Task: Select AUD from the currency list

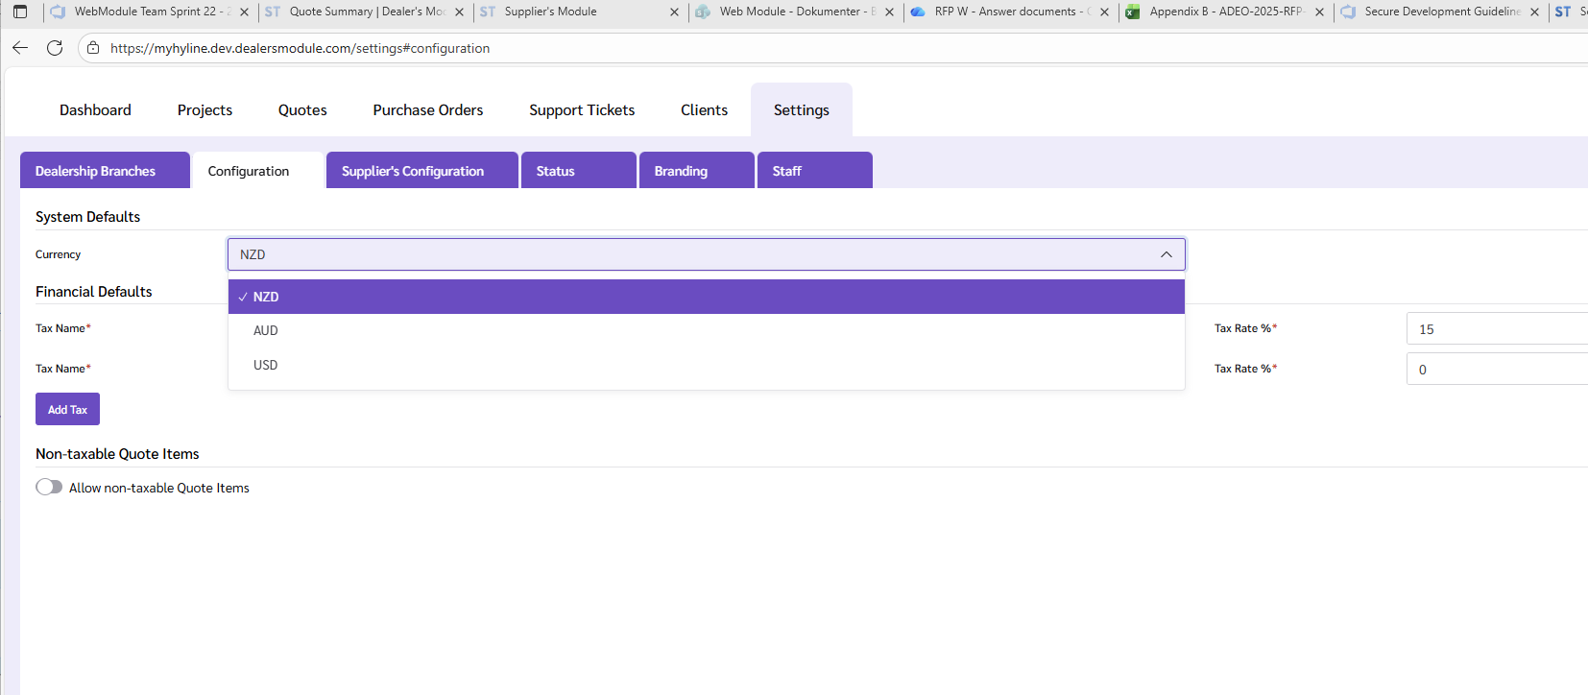Action: click(266, 331)
